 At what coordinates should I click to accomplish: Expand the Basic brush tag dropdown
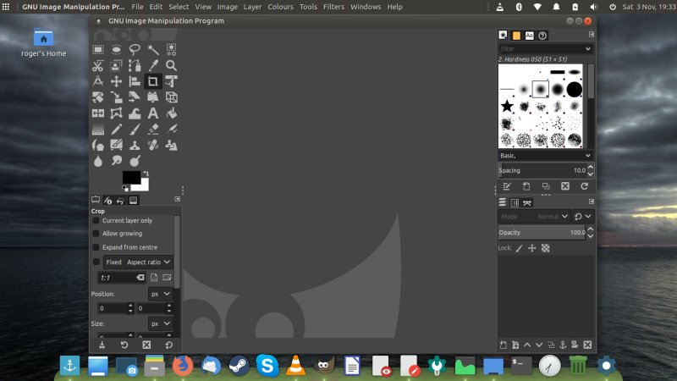tap(545, 156)
